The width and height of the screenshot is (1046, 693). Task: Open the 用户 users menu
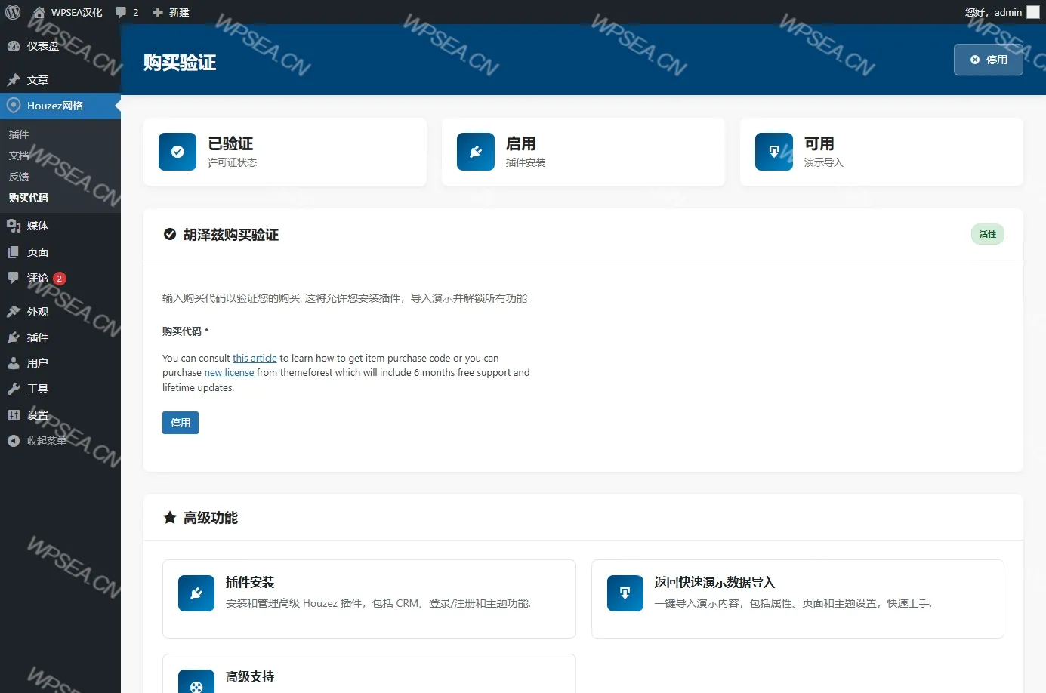tap(60, 363)
